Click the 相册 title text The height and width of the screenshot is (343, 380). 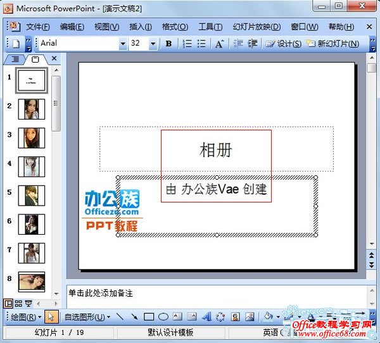(216, 150)
